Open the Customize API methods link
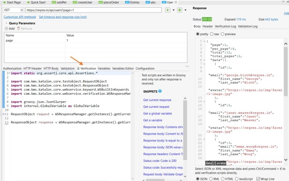Image resolution: width=289 pixels, height=181 pixels. (20, 17)
